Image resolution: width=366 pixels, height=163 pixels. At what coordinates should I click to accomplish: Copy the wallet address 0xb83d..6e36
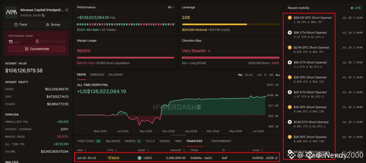tap(43, 16)
